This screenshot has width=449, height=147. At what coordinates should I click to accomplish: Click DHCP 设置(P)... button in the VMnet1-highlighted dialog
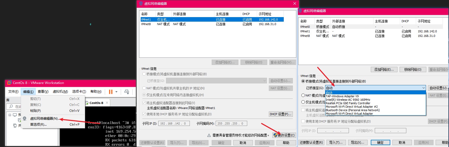click(x=281, y=114)
